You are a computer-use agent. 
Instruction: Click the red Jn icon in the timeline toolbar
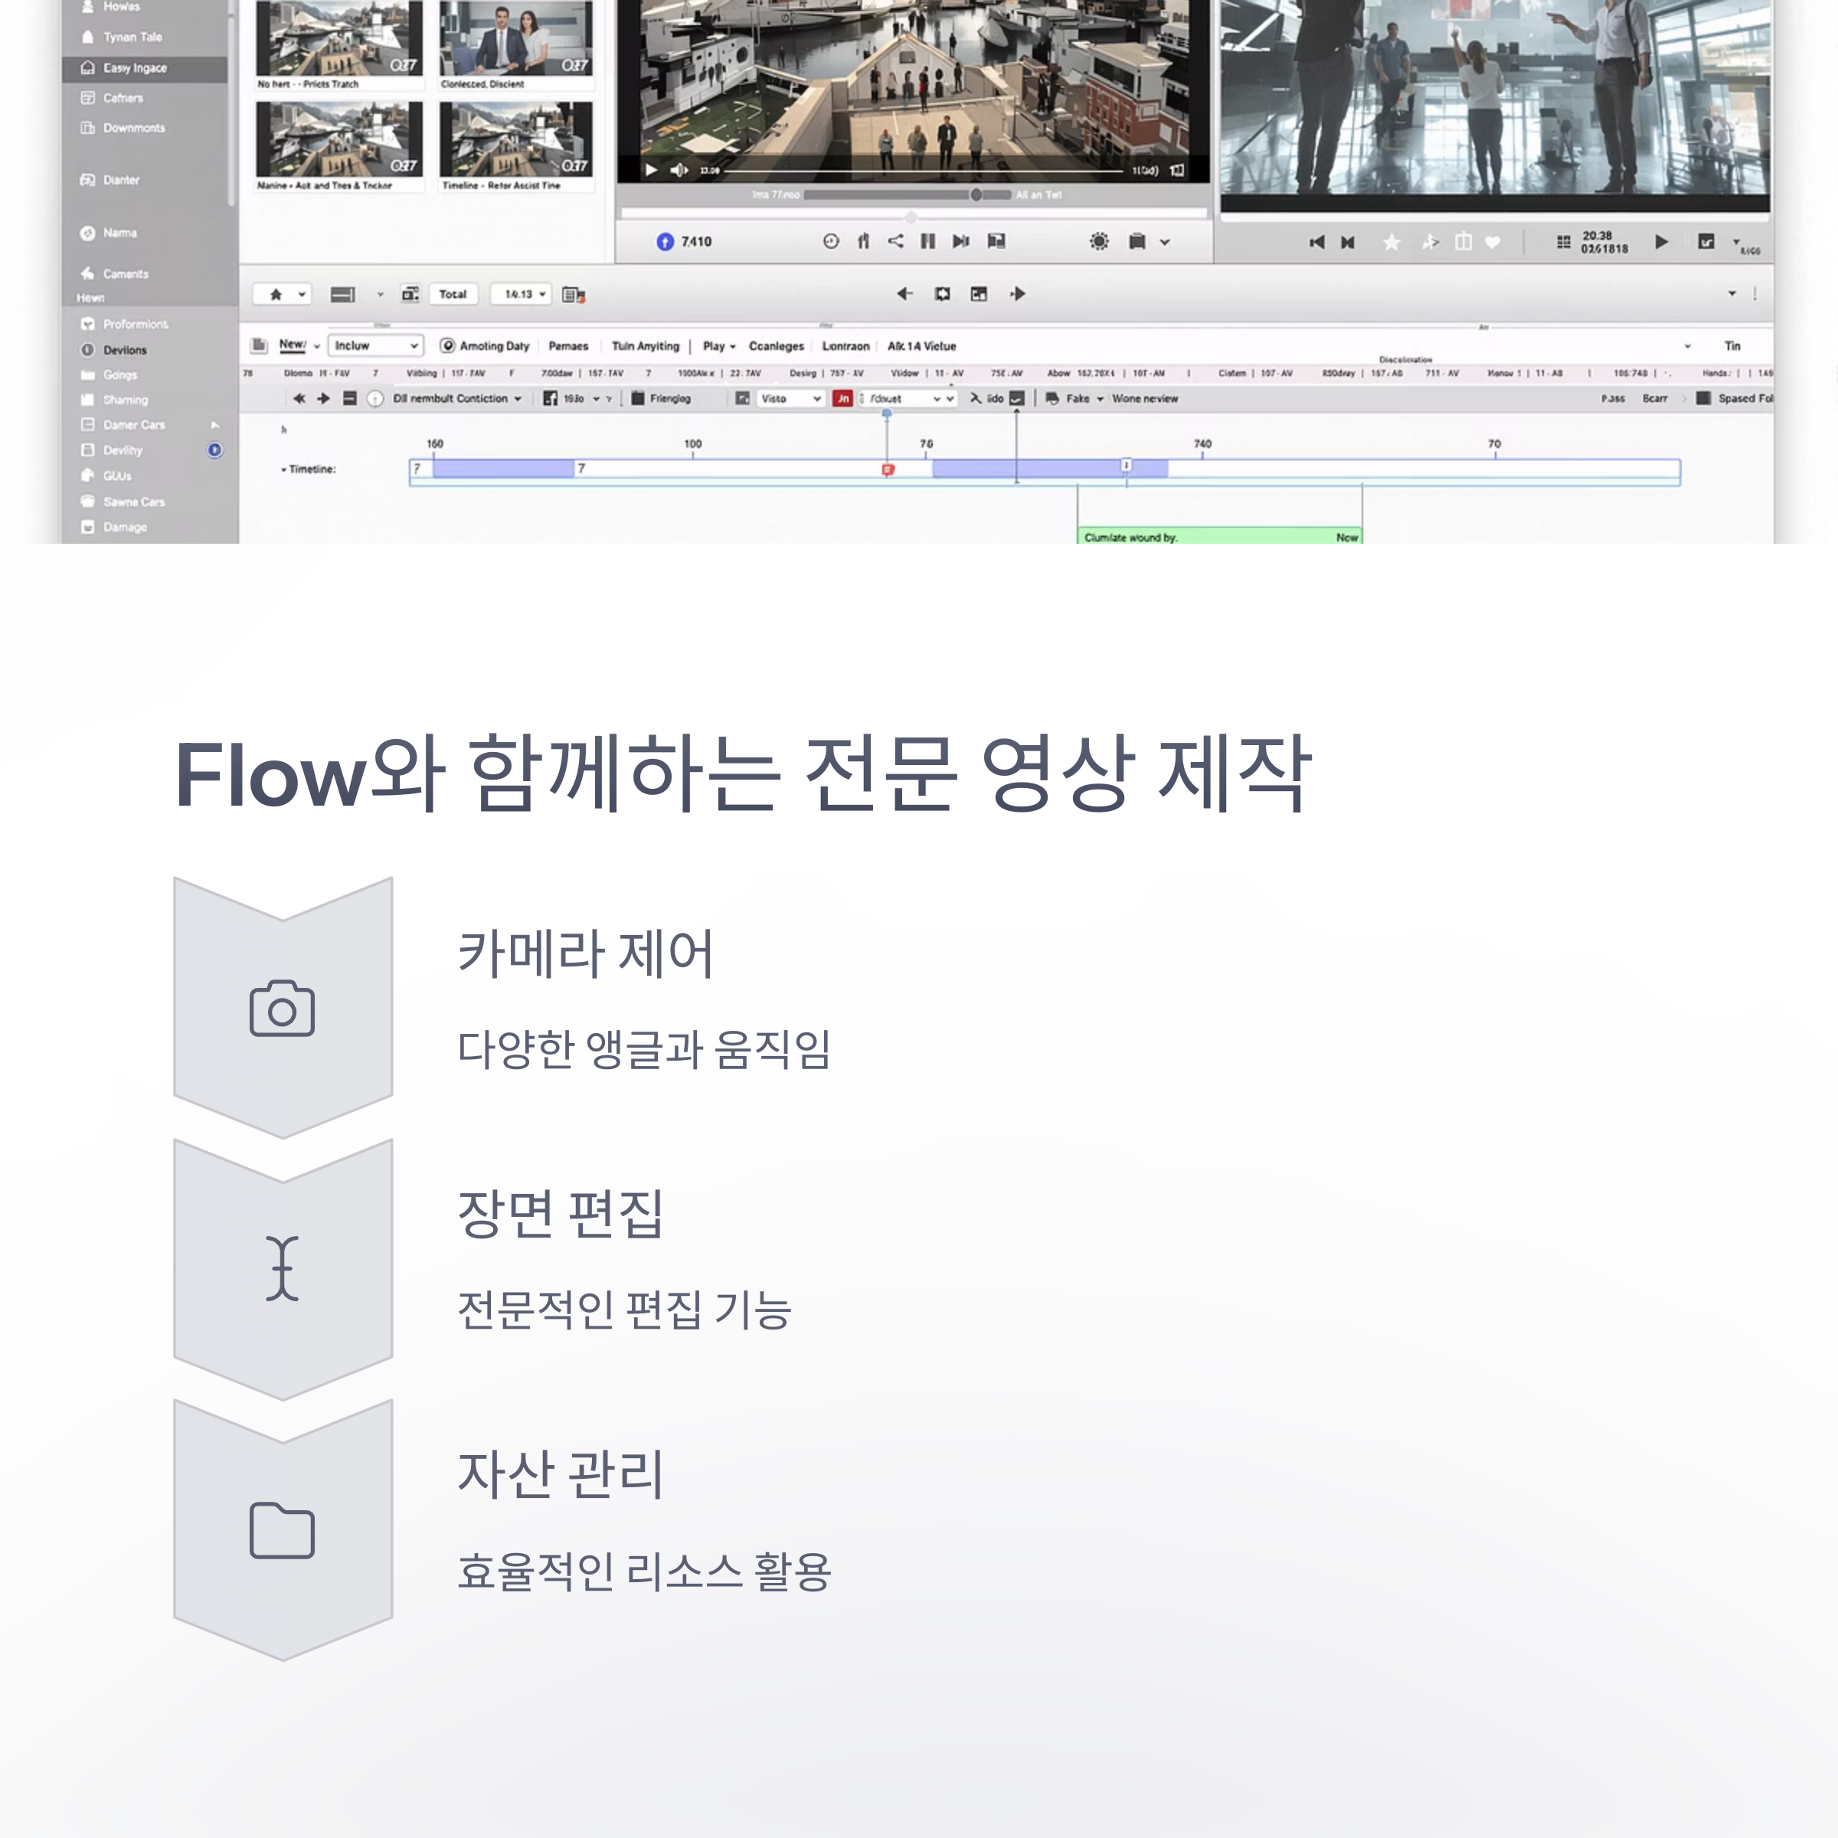pos(842,398)
